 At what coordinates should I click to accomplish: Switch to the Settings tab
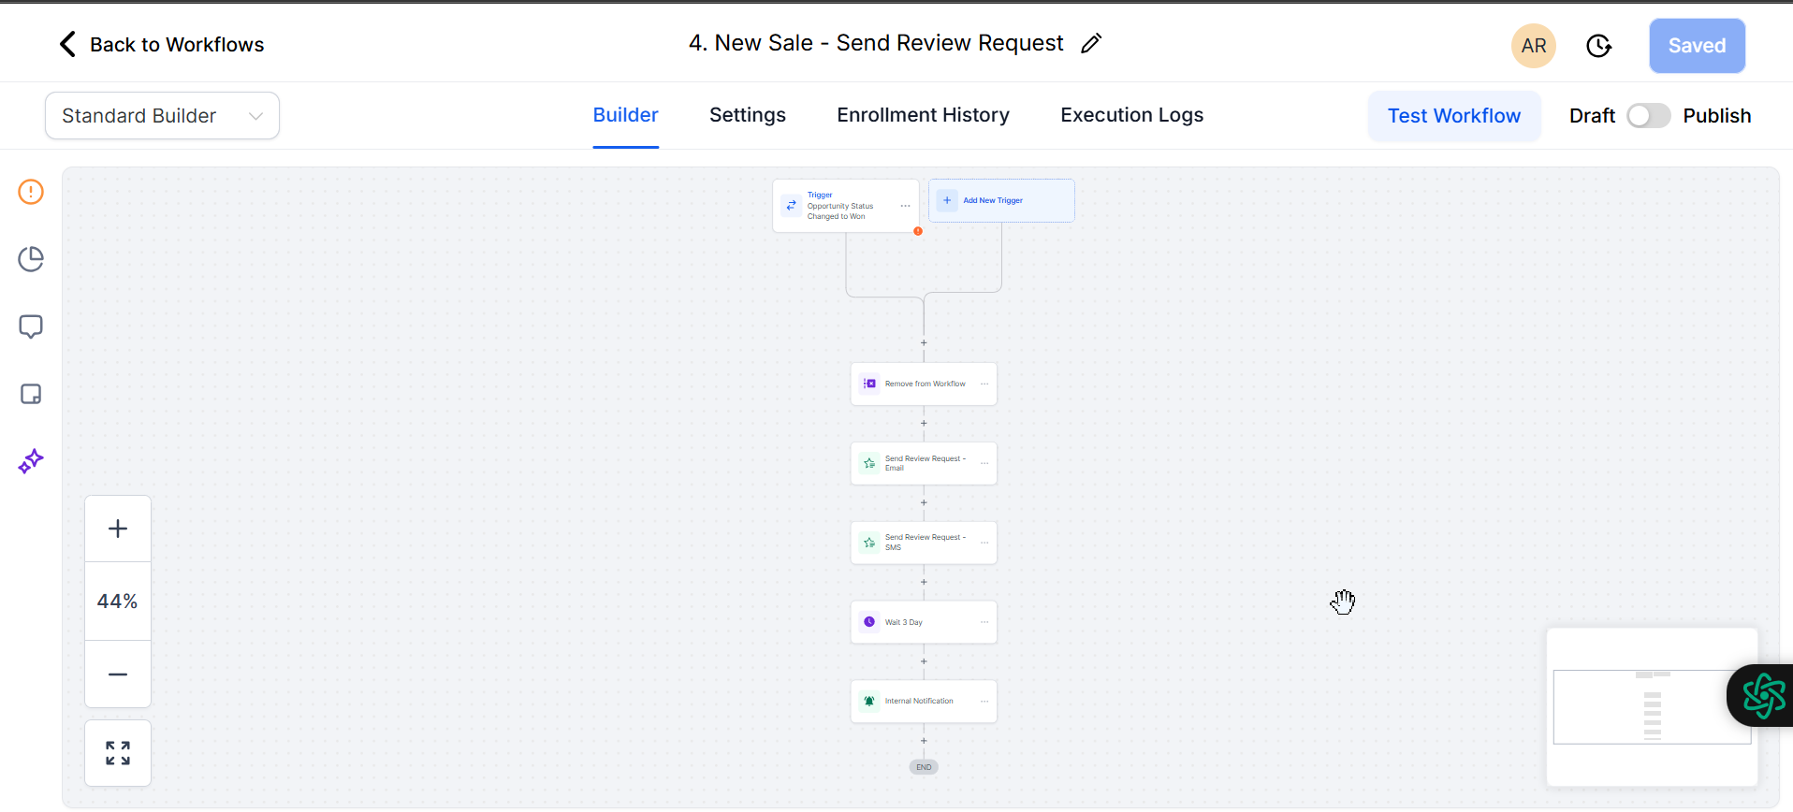click(x=747, y=115)
